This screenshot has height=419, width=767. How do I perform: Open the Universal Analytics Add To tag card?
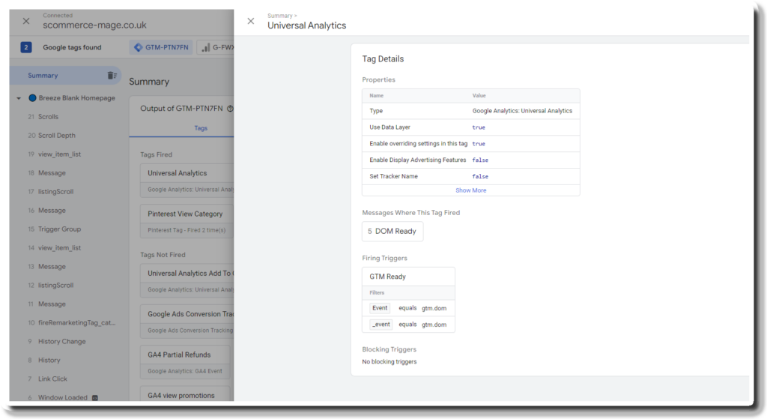(x=187, y=280)
